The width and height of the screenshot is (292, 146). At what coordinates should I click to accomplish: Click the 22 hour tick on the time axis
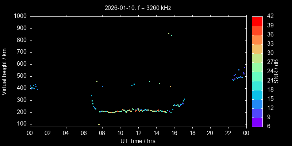(228, 133)
